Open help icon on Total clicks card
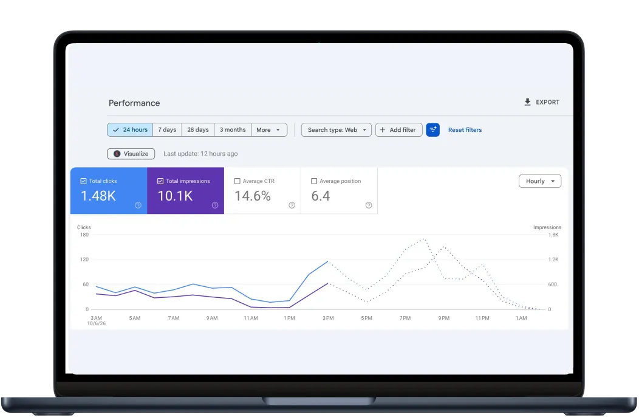The height and width of the screenshot is (417, 639). (x=138, y=205)
